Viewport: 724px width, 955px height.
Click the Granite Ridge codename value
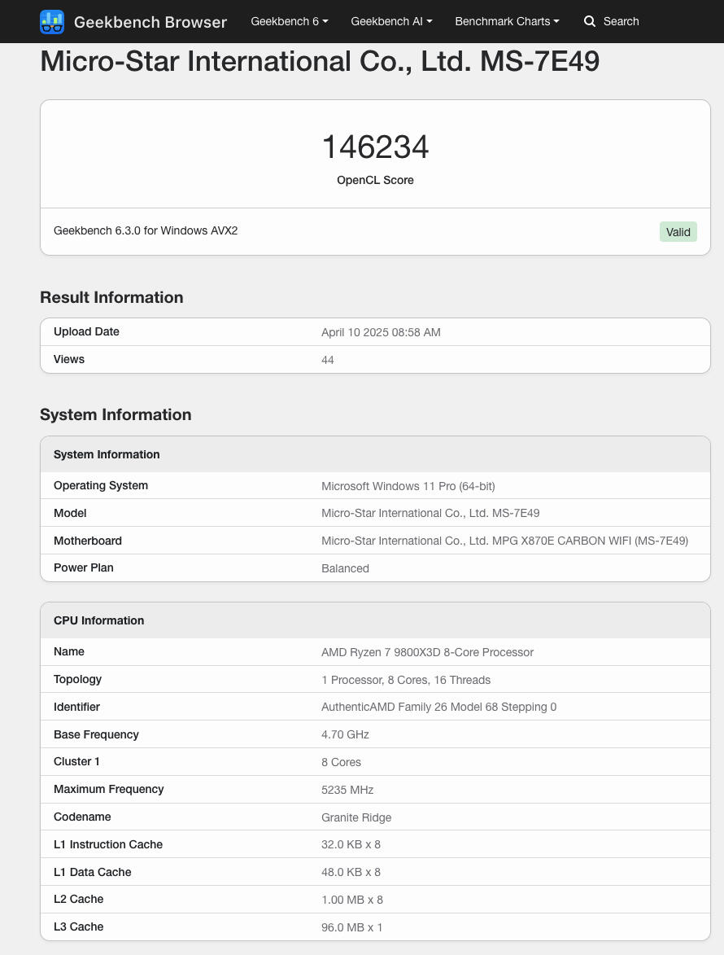(356, 818)
